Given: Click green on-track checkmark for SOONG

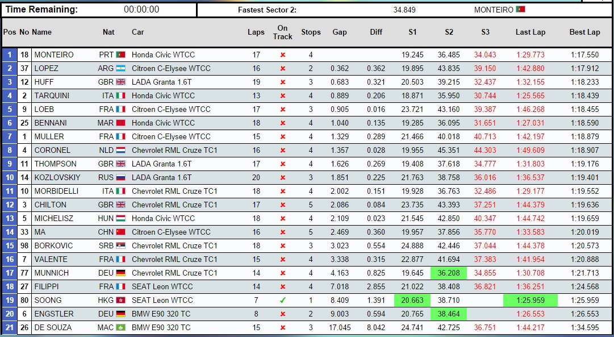Looking at the screenshot, I should click(282, 300).
